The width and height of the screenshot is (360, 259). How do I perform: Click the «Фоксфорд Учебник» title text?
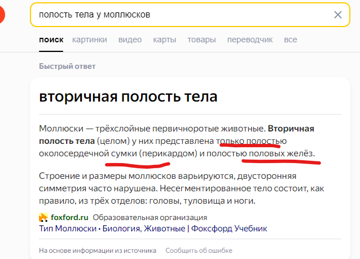coord(229,229)
